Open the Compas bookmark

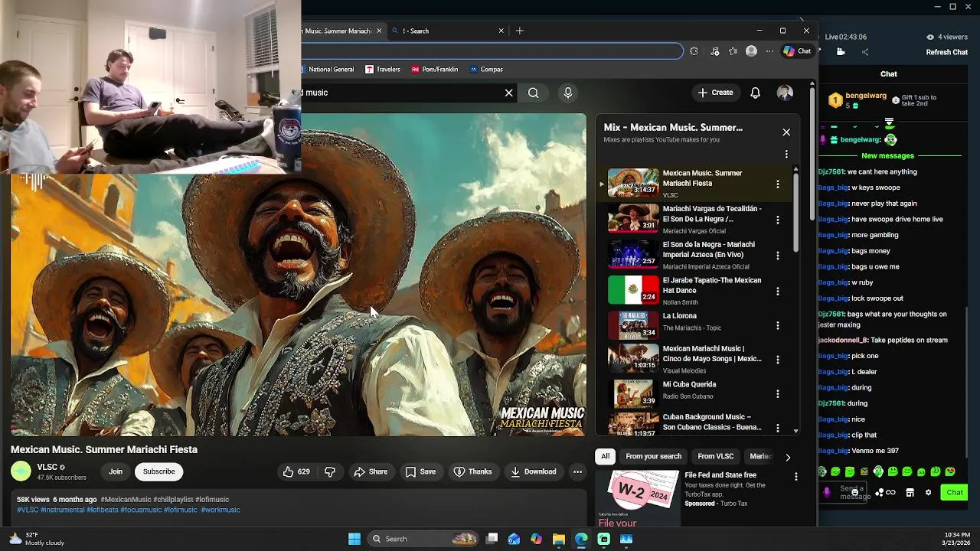485,69
